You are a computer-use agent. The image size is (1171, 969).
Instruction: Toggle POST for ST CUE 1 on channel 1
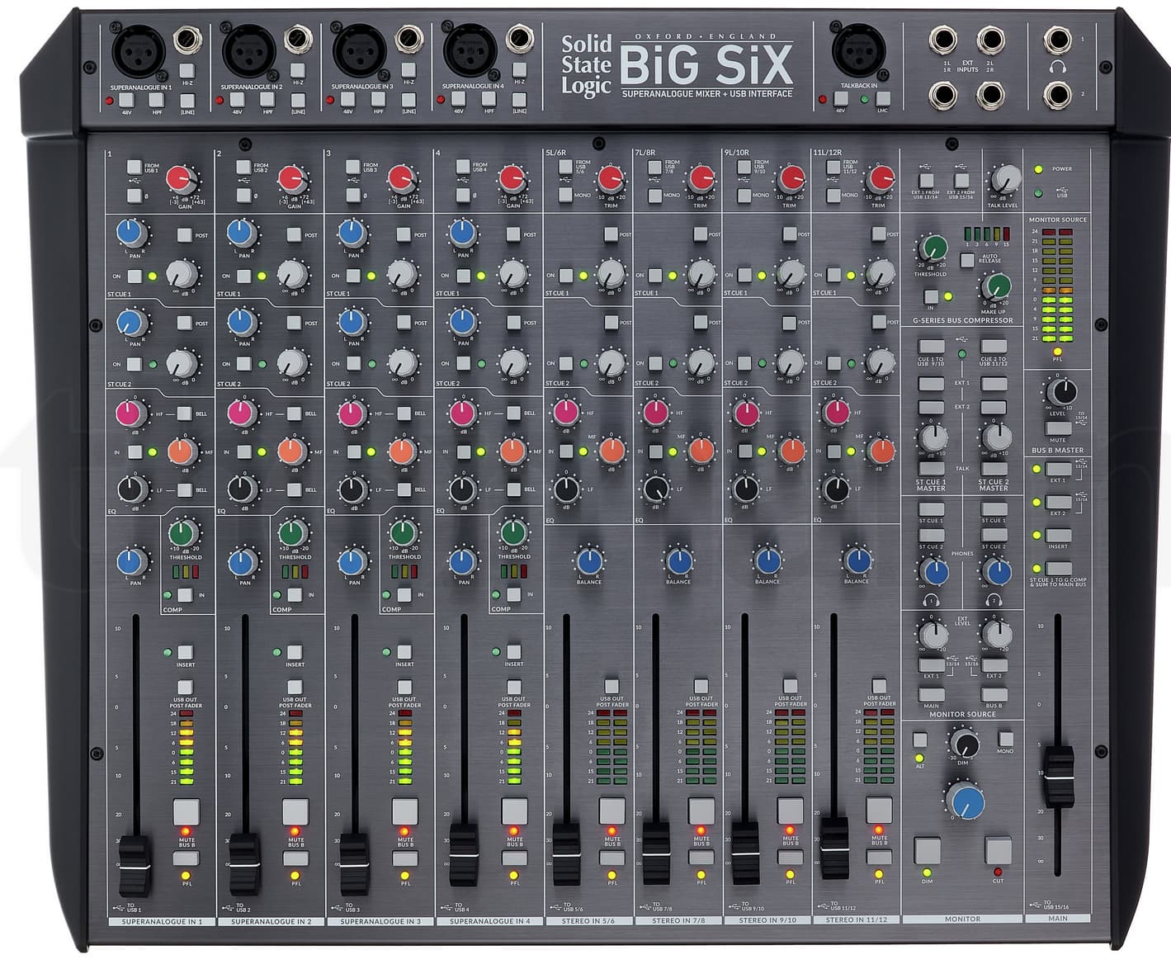[184, 235]
